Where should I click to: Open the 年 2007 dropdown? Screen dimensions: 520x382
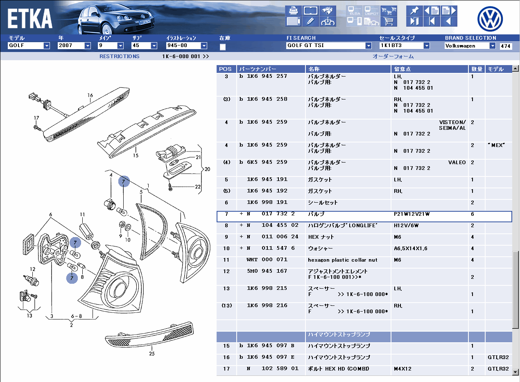point(88,46)
